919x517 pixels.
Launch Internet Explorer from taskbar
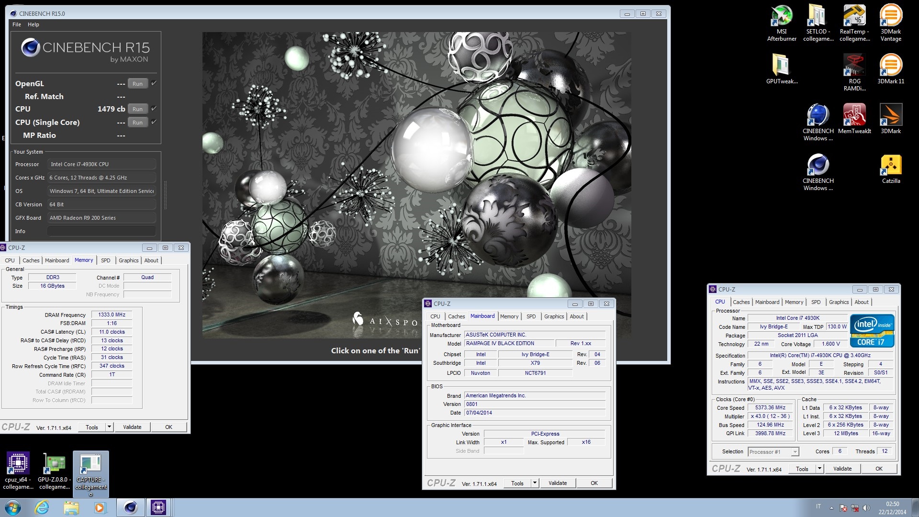click(42, 507)
